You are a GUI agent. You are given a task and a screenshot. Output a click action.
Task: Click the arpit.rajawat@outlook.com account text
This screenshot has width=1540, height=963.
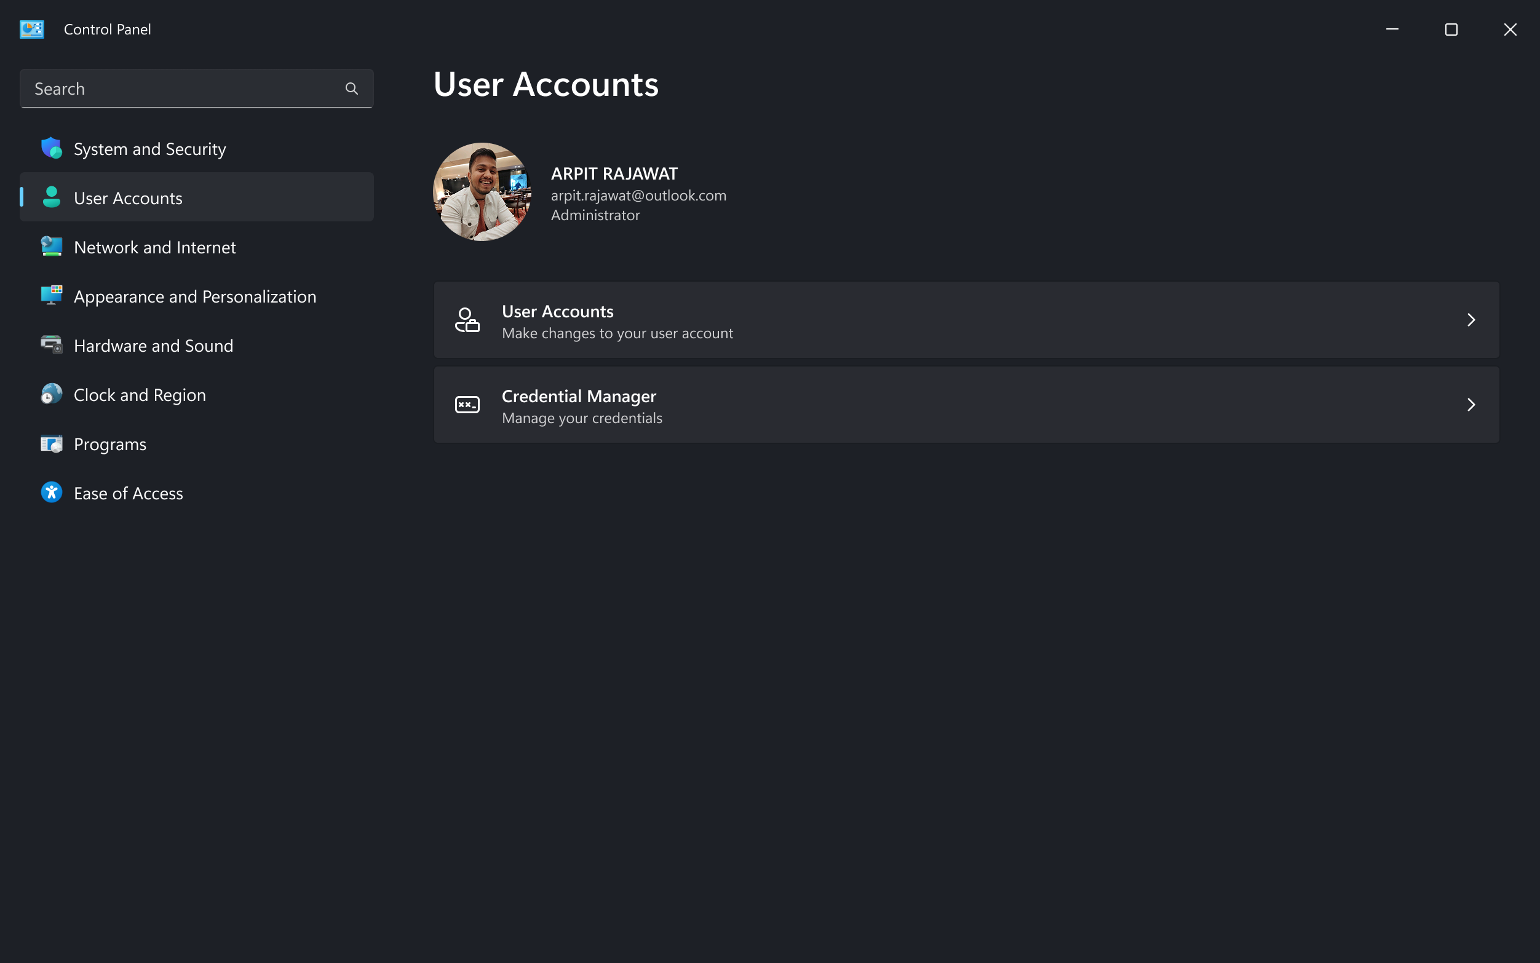click(x=638, y=195)
